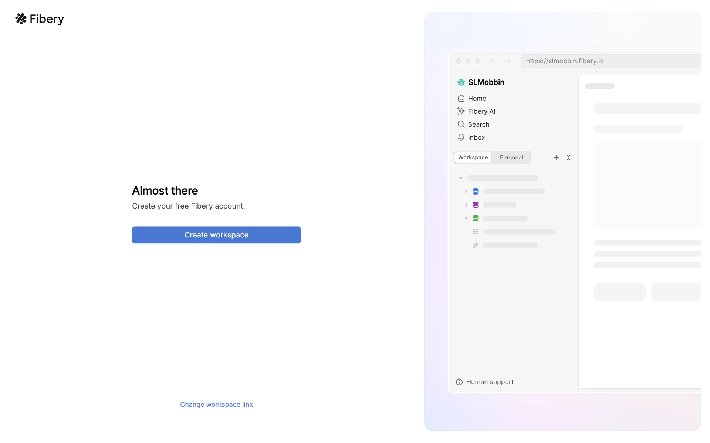The width and height of the screenshot is (710, 443).
Task: Click the Home icon in the sidebar
Action: (461, 98)
